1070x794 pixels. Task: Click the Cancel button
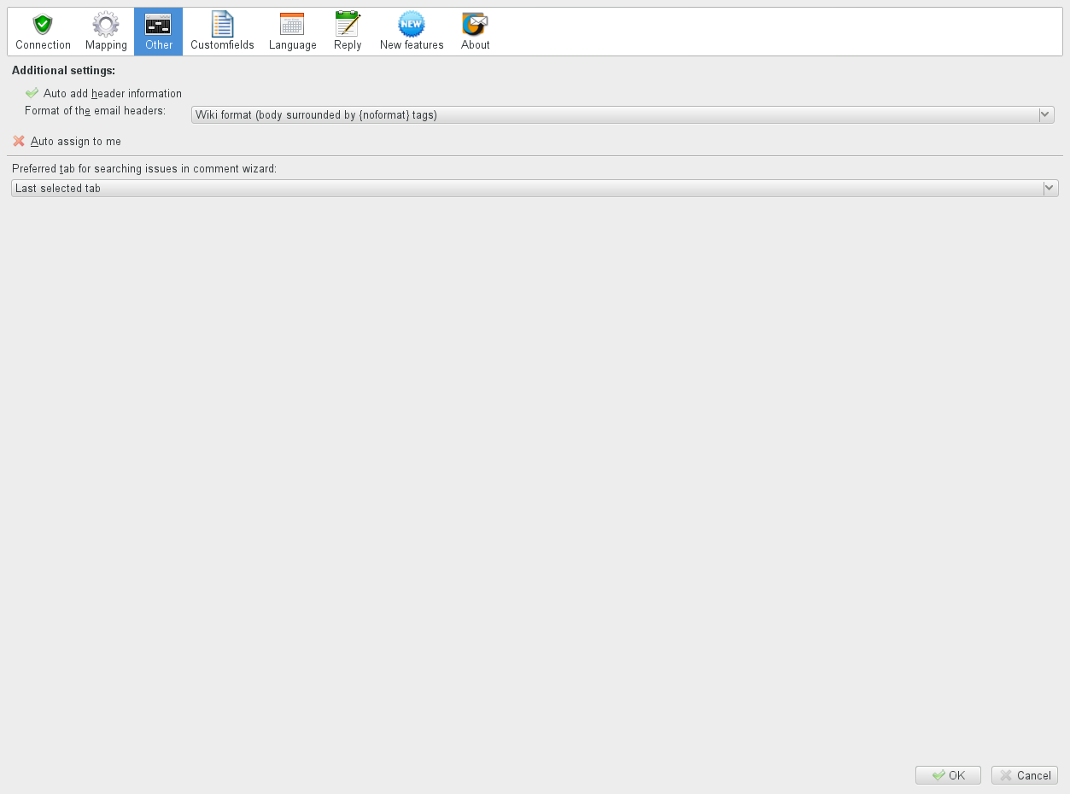pyautogui.click(x=1025, y=775)
